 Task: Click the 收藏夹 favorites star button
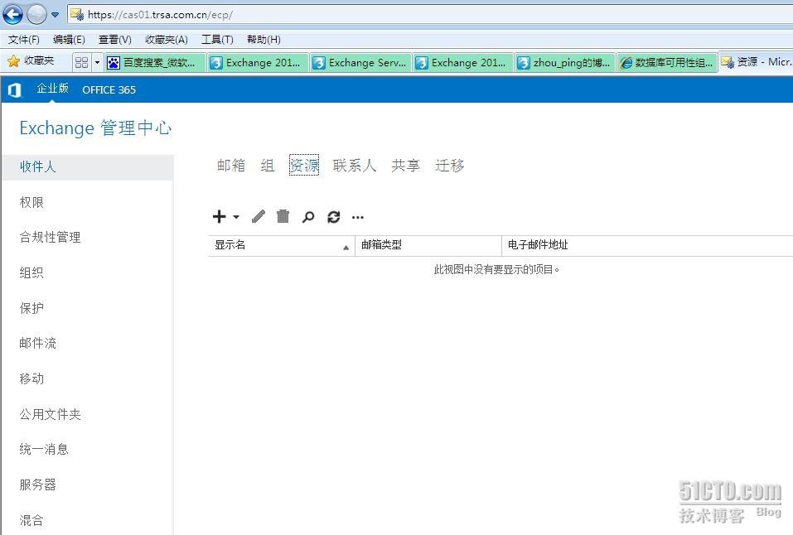click(x=31, y=61)
